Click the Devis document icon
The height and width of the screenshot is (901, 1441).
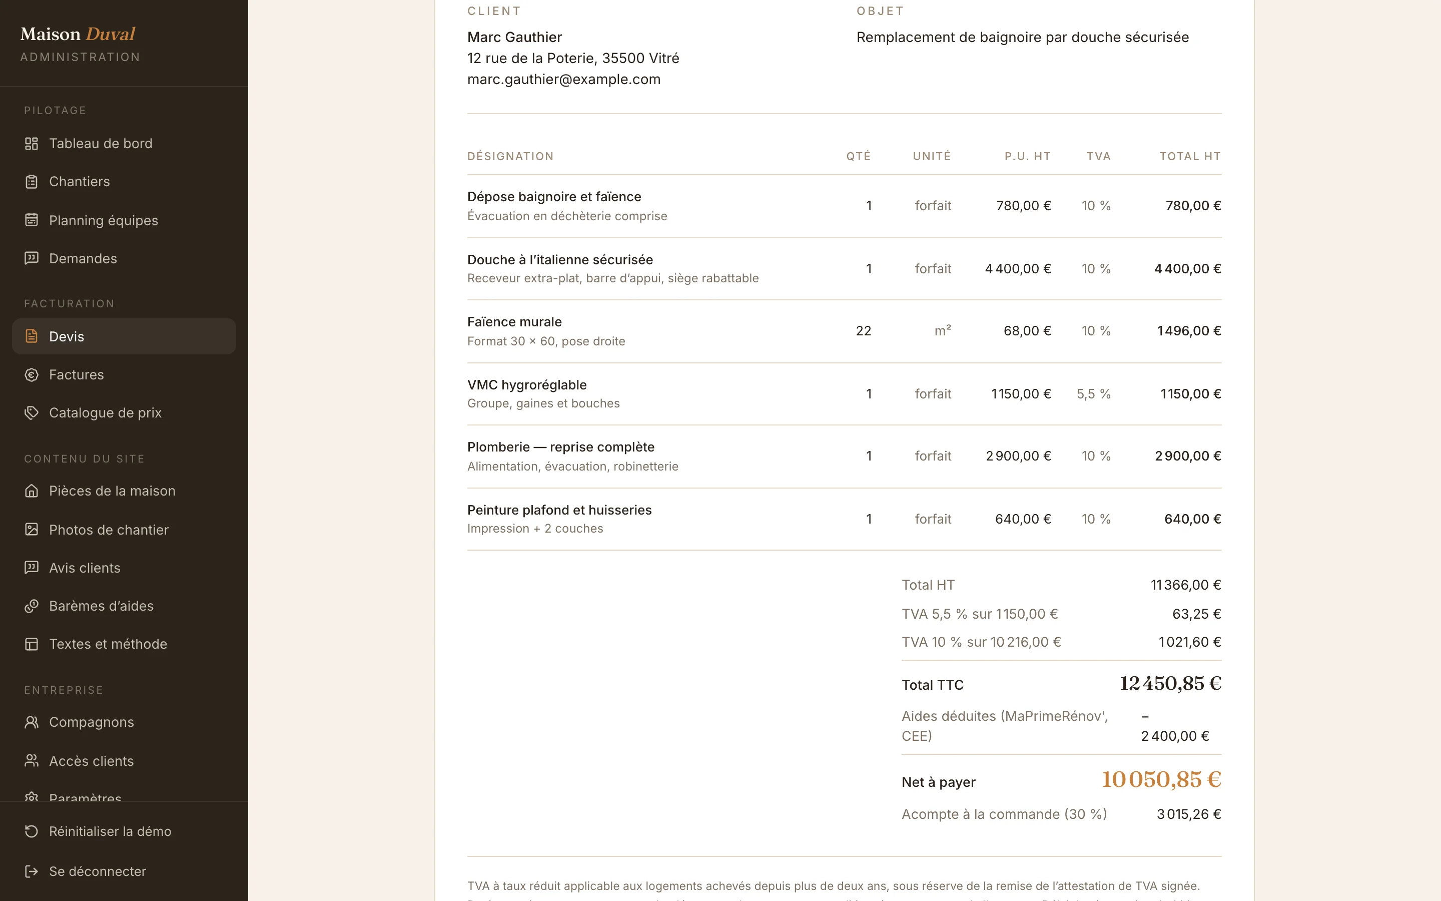32,336
